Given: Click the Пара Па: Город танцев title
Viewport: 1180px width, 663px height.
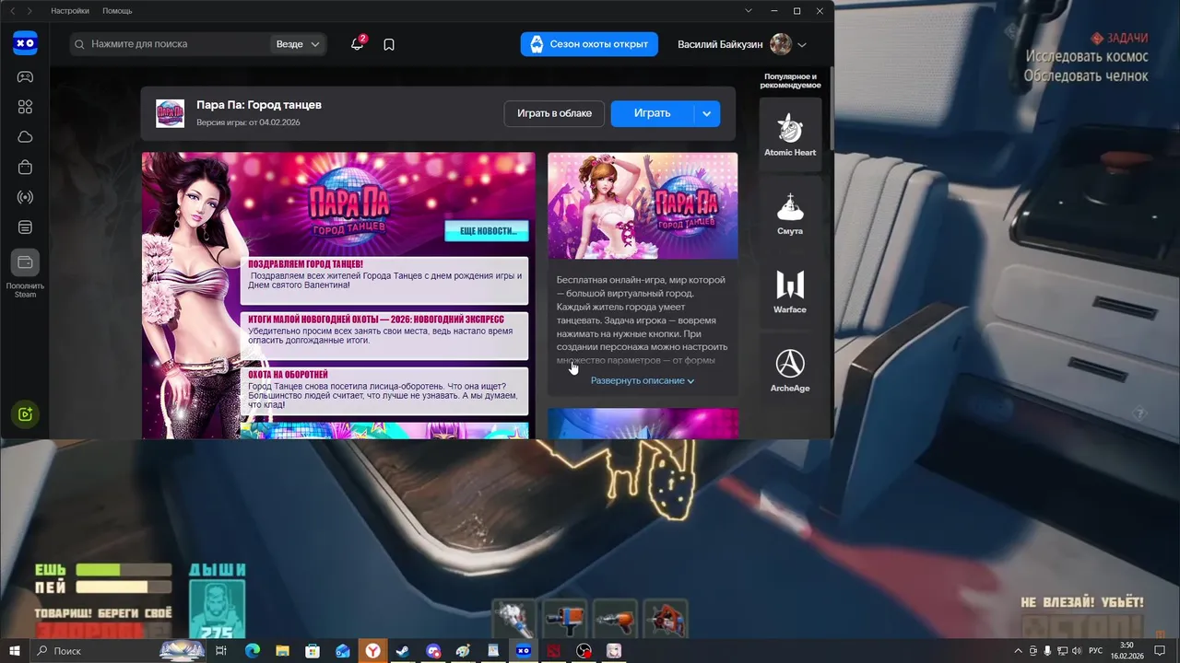Looking at the screenshot, I should (259, 105).
